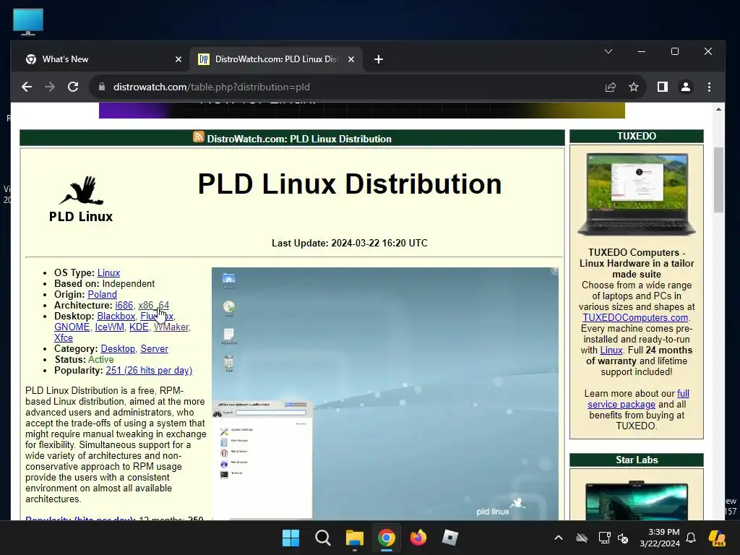Close the What's New tab

coord(178,59)
